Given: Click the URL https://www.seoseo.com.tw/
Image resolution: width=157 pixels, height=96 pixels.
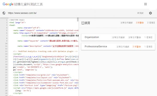Looking at the screenshot, I should (x=22, y=13).
